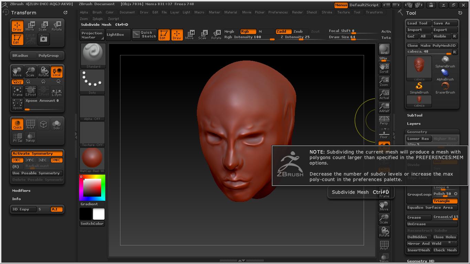Enable the >Y< symmetry axis
Image resolution: width=470 pixels, height=264 pixels.
tap(30, 160)
